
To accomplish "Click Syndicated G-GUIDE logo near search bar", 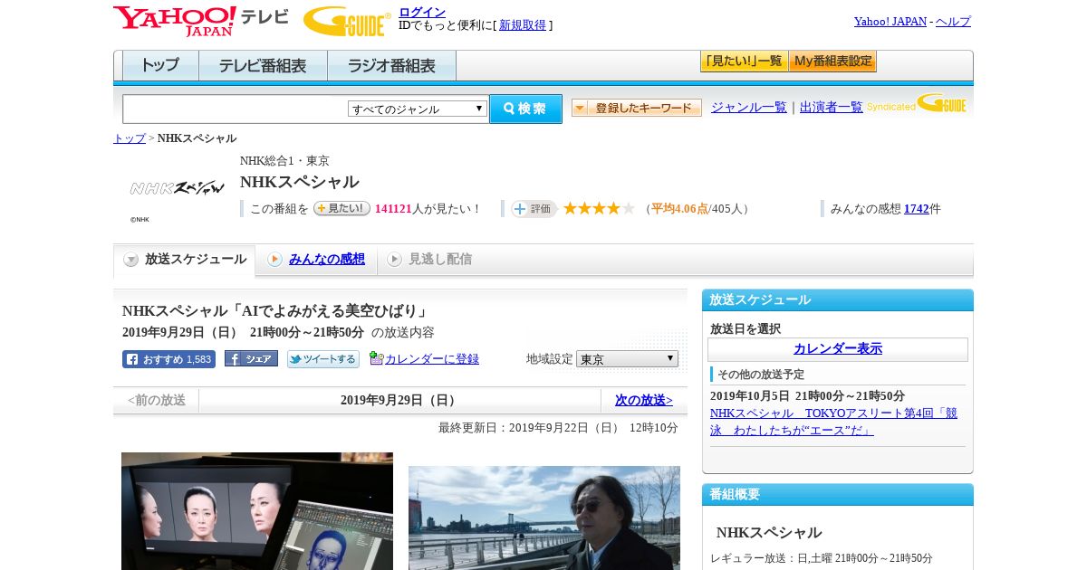I will click(x=917, y=103).
